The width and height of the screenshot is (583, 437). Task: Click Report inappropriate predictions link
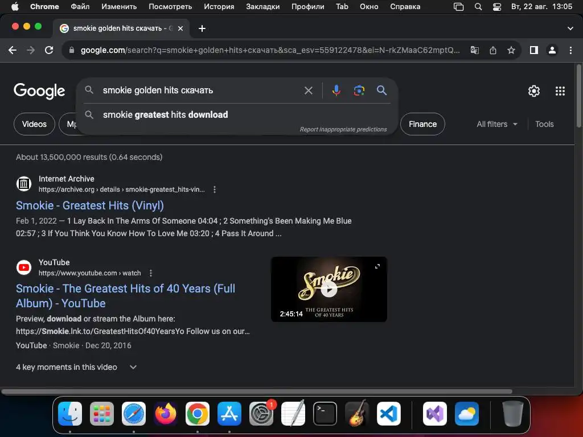(x=343, y=129)
